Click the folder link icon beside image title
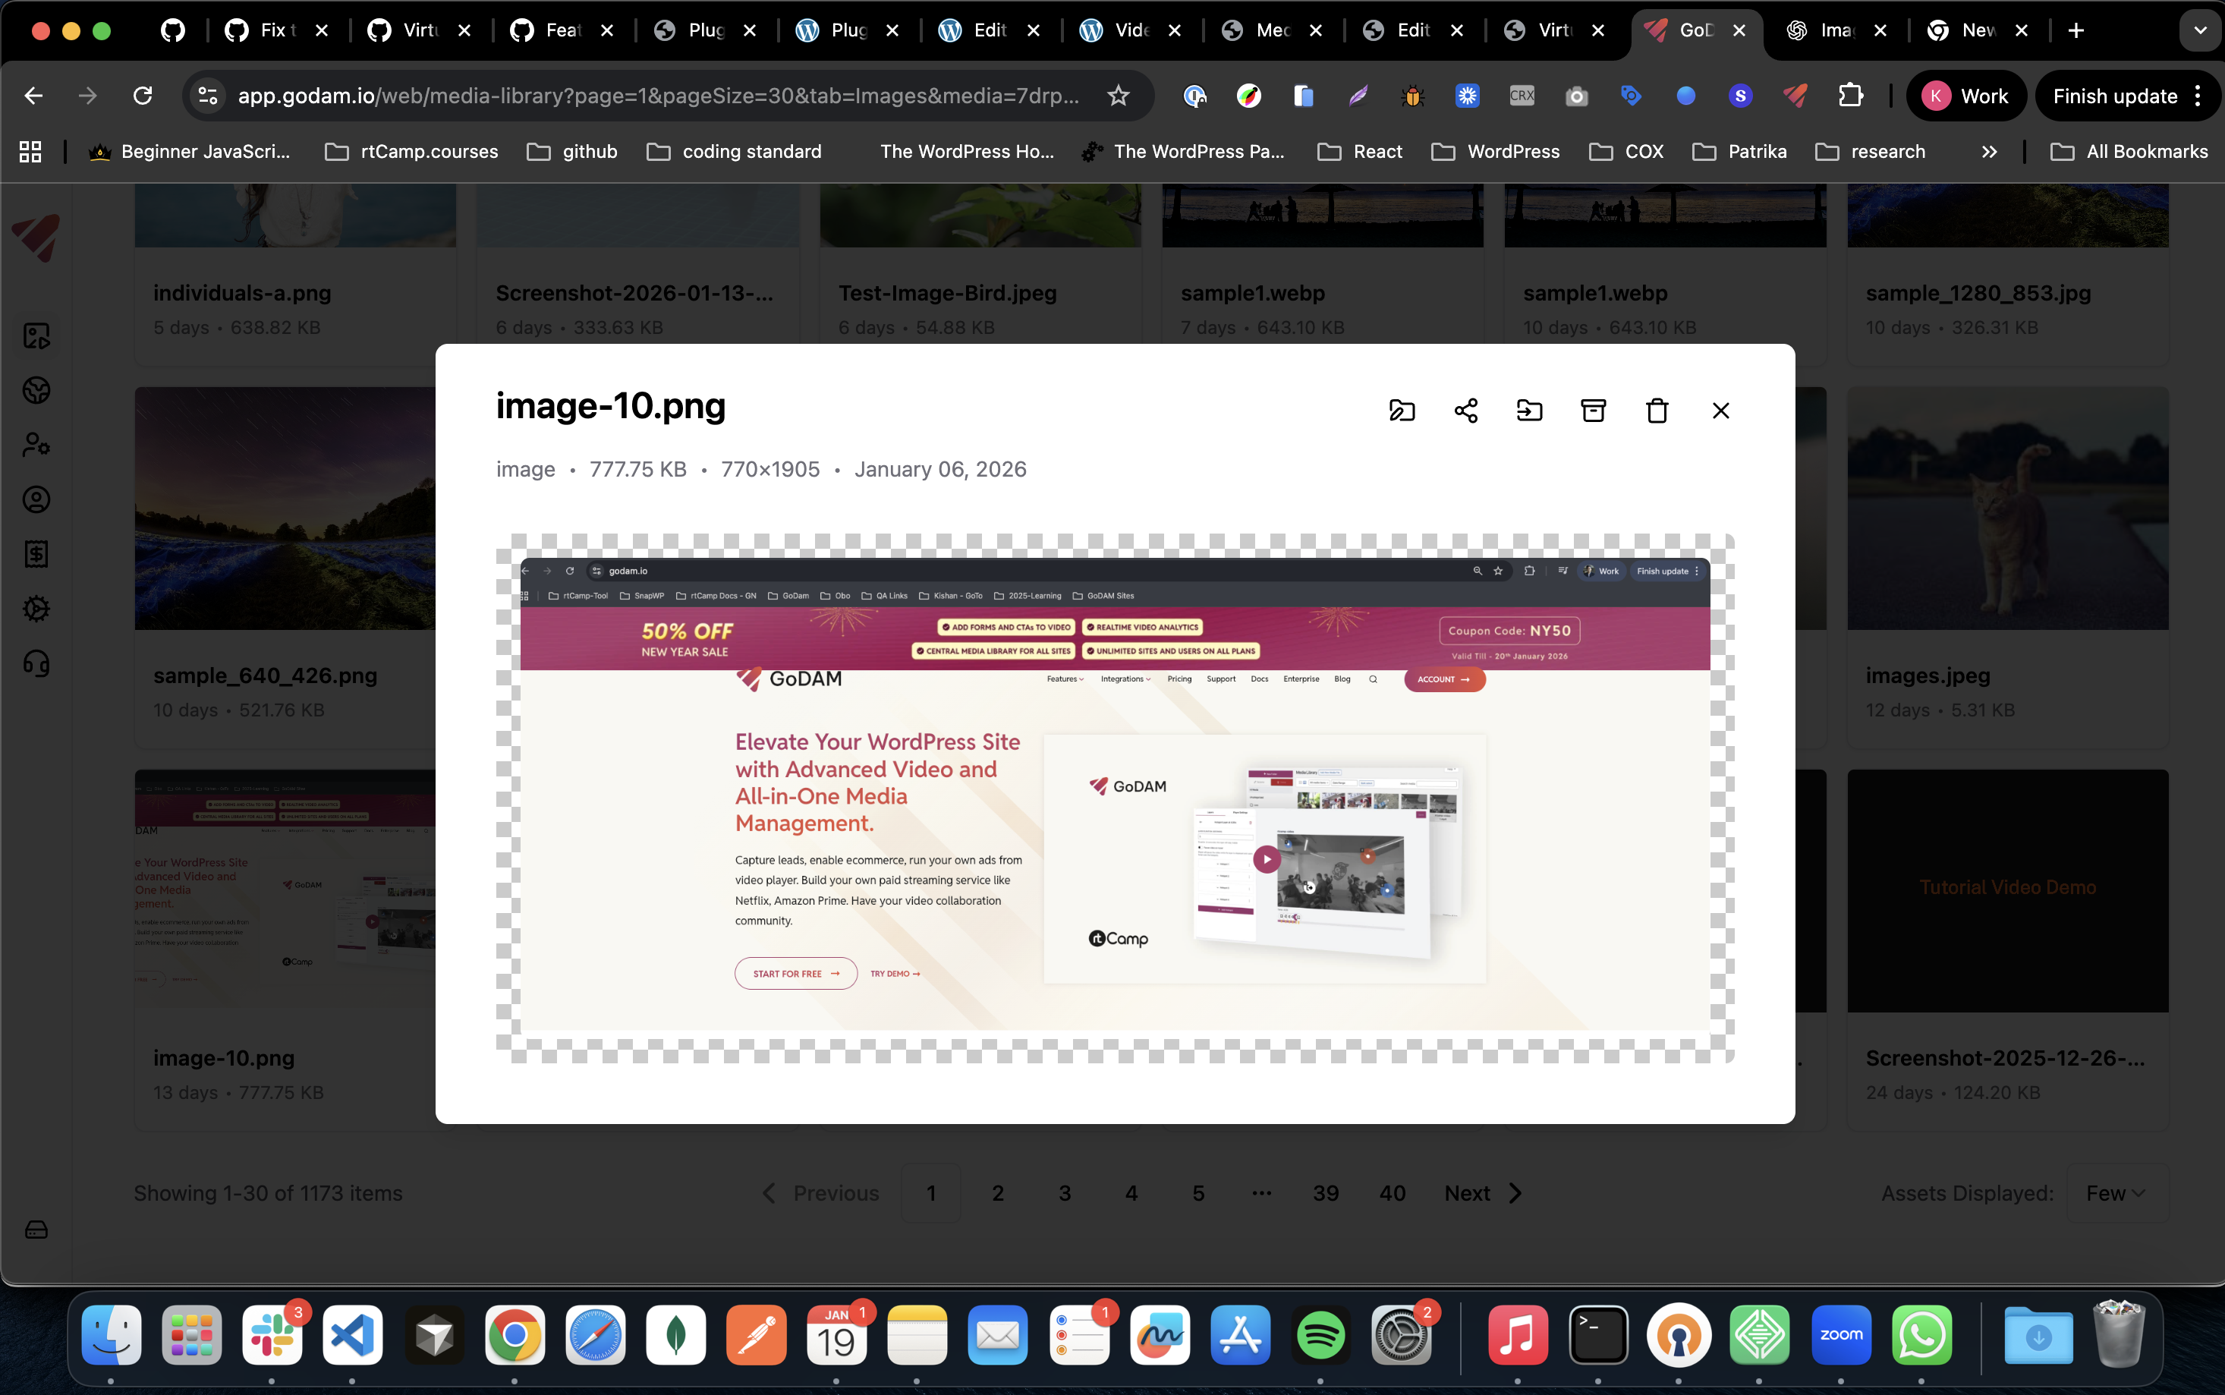This screenshot has height=1395, width=2225. coord(1401,411)
